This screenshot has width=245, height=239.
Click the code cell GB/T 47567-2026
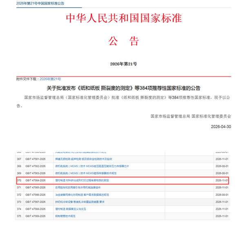click(36, 202)
